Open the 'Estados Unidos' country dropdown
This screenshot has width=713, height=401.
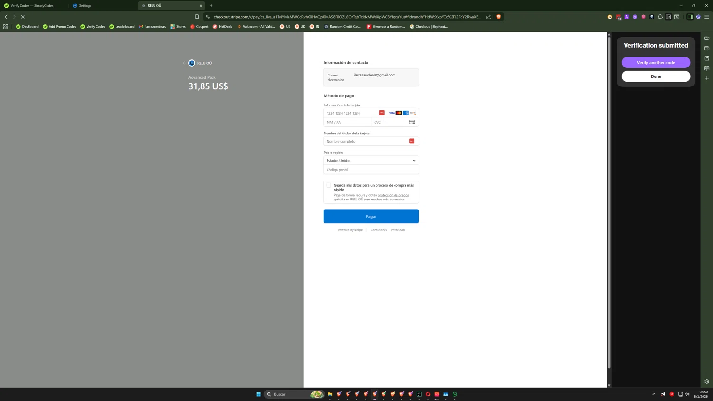point(371,161)
